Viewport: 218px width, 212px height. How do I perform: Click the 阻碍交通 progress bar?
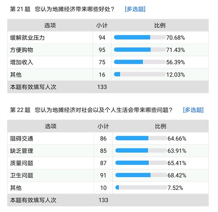tap(141, 138)
